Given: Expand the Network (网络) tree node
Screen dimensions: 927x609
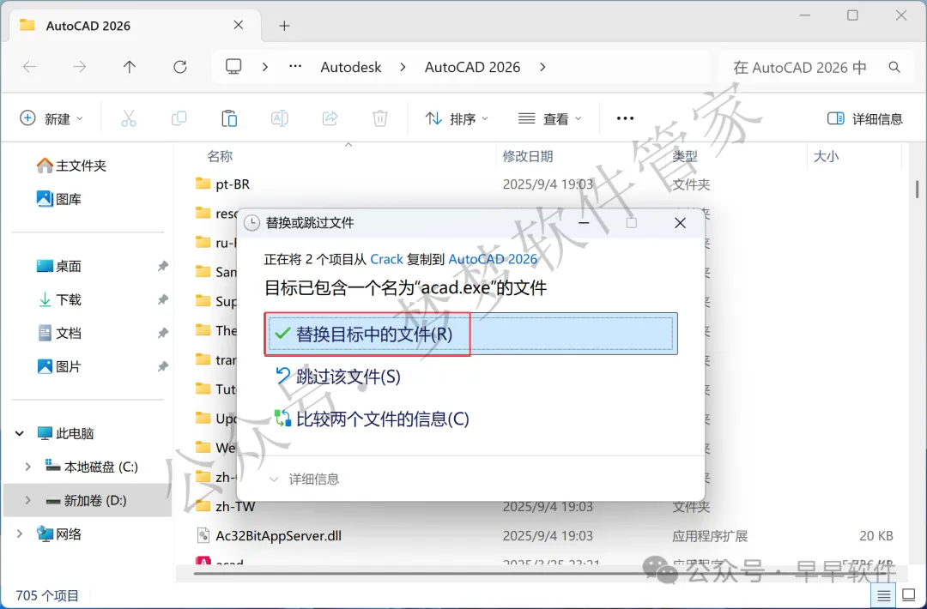Looking at the screenshot, I should click(20, 534).
